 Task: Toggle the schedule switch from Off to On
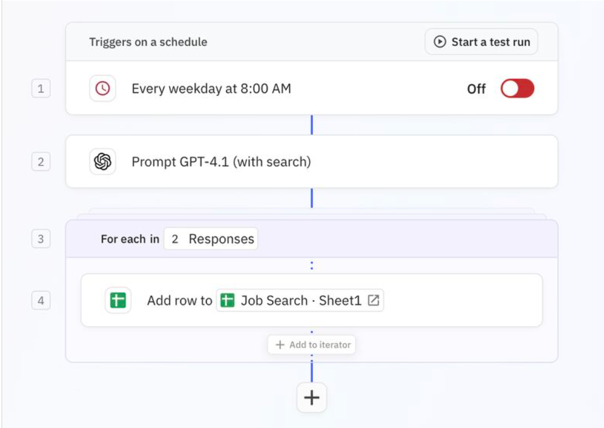tap(517, 89)
